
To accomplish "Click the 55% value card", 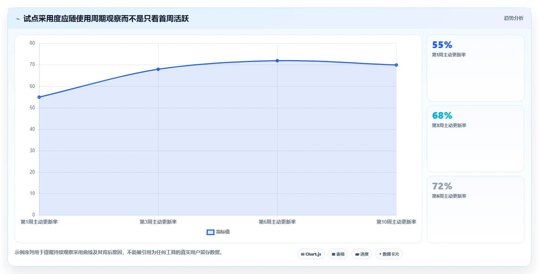I will coord(475,68).
